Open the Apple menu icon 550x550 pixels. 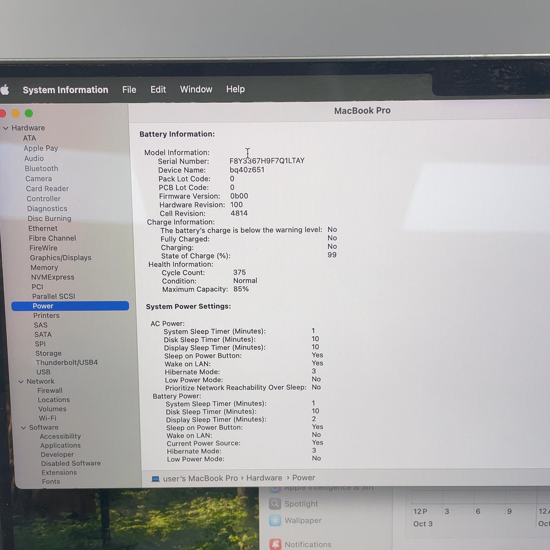pyautogui.click(x=5, y=90)
